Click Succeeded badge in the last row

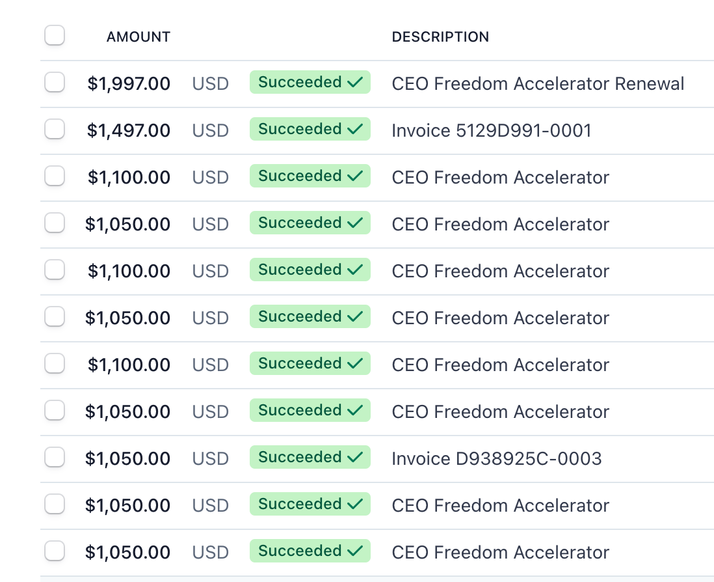[x=310, y=551]
